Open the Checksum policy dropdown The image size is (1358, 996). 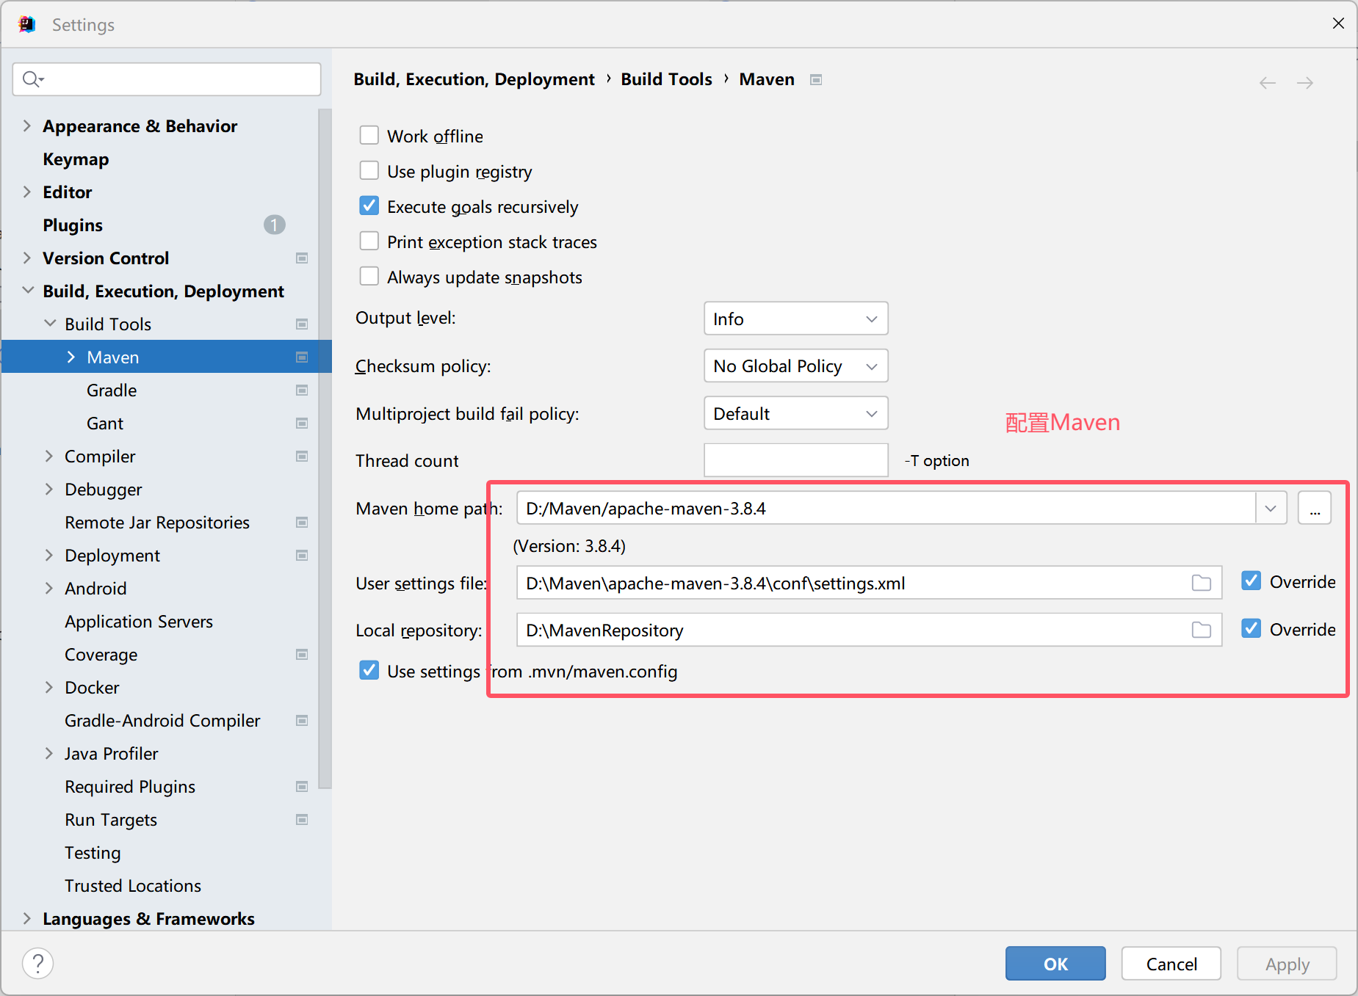pos(796,366)
